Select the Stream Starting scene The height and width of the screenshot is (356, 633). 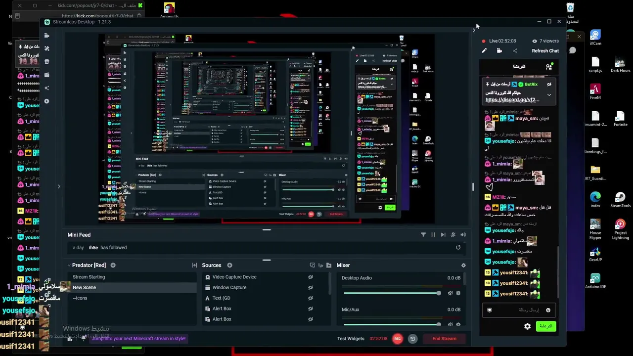pyautogui.click(x=132, y=277)
